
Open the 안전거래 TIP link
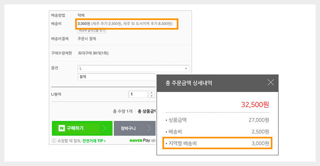[x=94, y=141]
